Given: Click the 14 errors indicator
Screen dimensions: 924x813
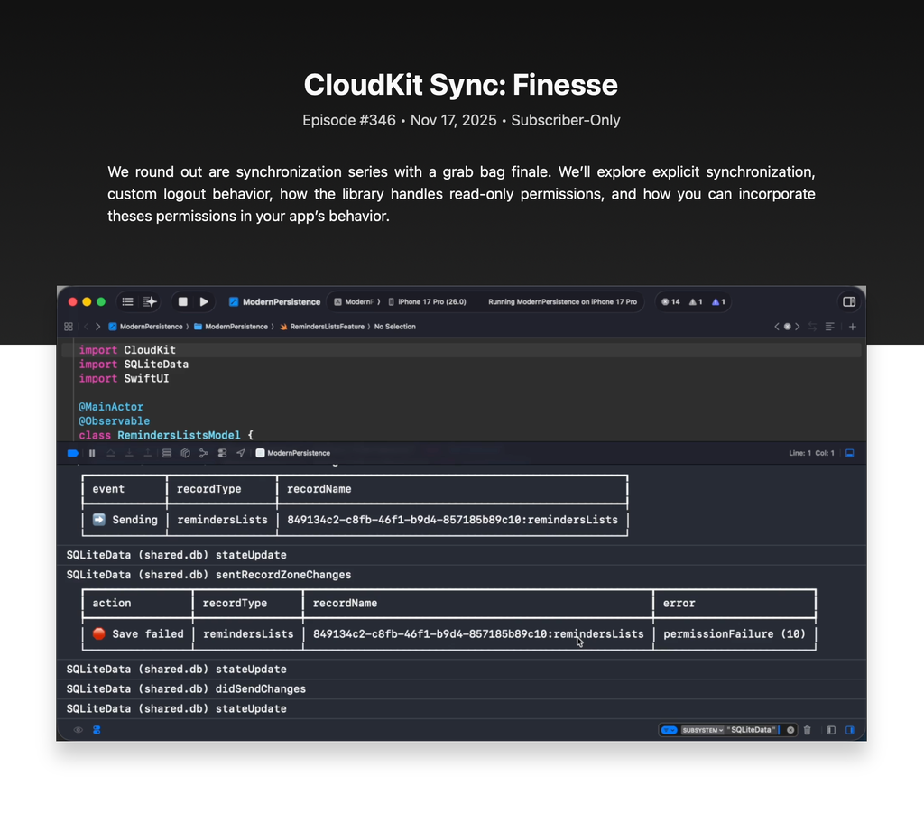Looking at the screenshot, I should tap(670, 302).
